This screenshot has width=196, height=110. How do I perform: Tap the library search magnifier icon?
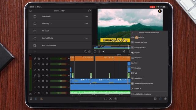click(x=85, y=51)
